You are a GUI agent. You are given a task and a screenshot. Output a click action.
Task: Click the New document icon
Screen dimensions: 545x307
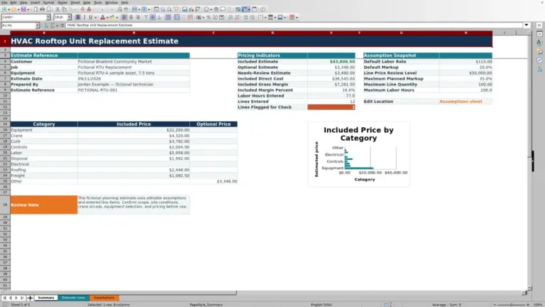coord(4,9)
